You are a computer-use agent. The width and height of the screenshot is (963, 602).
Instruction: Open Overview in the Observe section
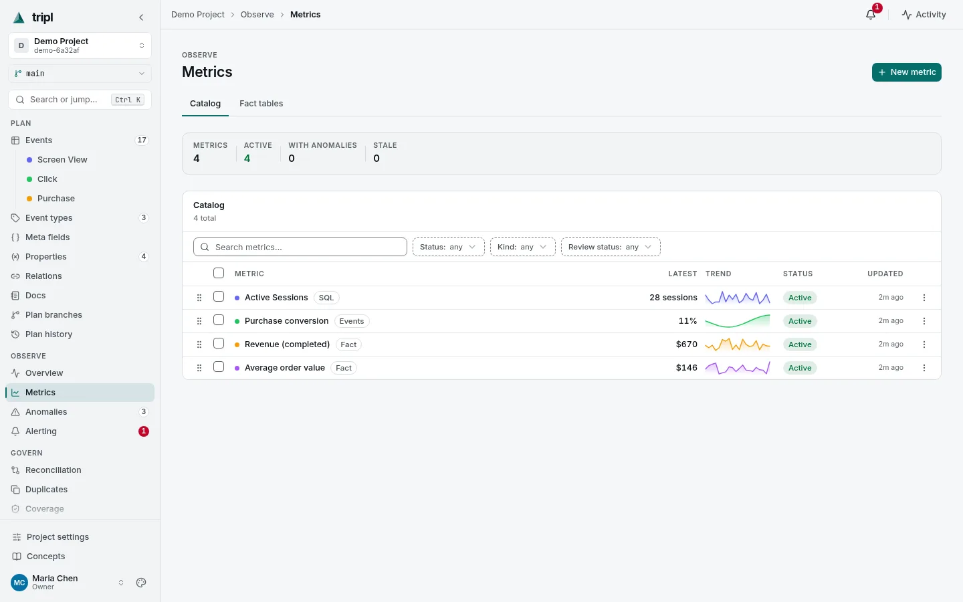coord(80,373)
